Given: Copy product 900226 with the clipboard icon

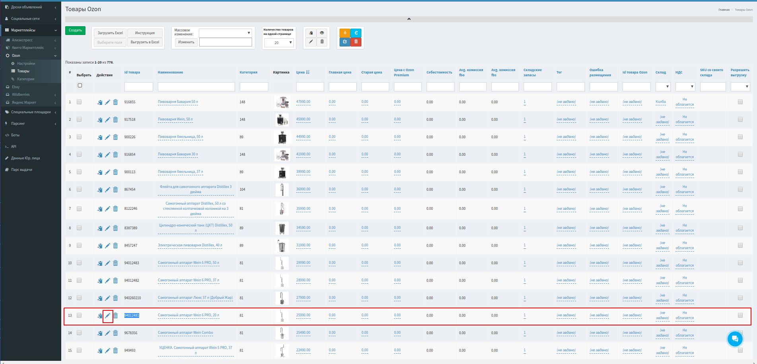Looking at the screenshot, I should coord(100,137).
